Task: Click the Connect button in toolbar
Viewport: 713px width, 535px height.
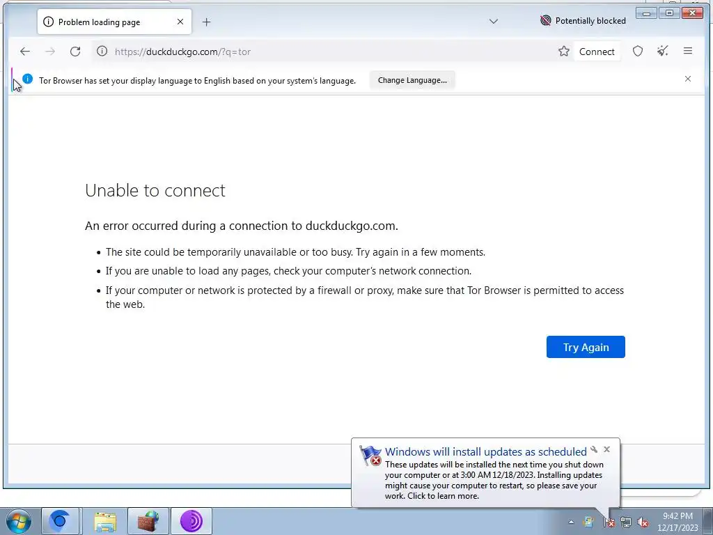Action: [x=597, y=52]
